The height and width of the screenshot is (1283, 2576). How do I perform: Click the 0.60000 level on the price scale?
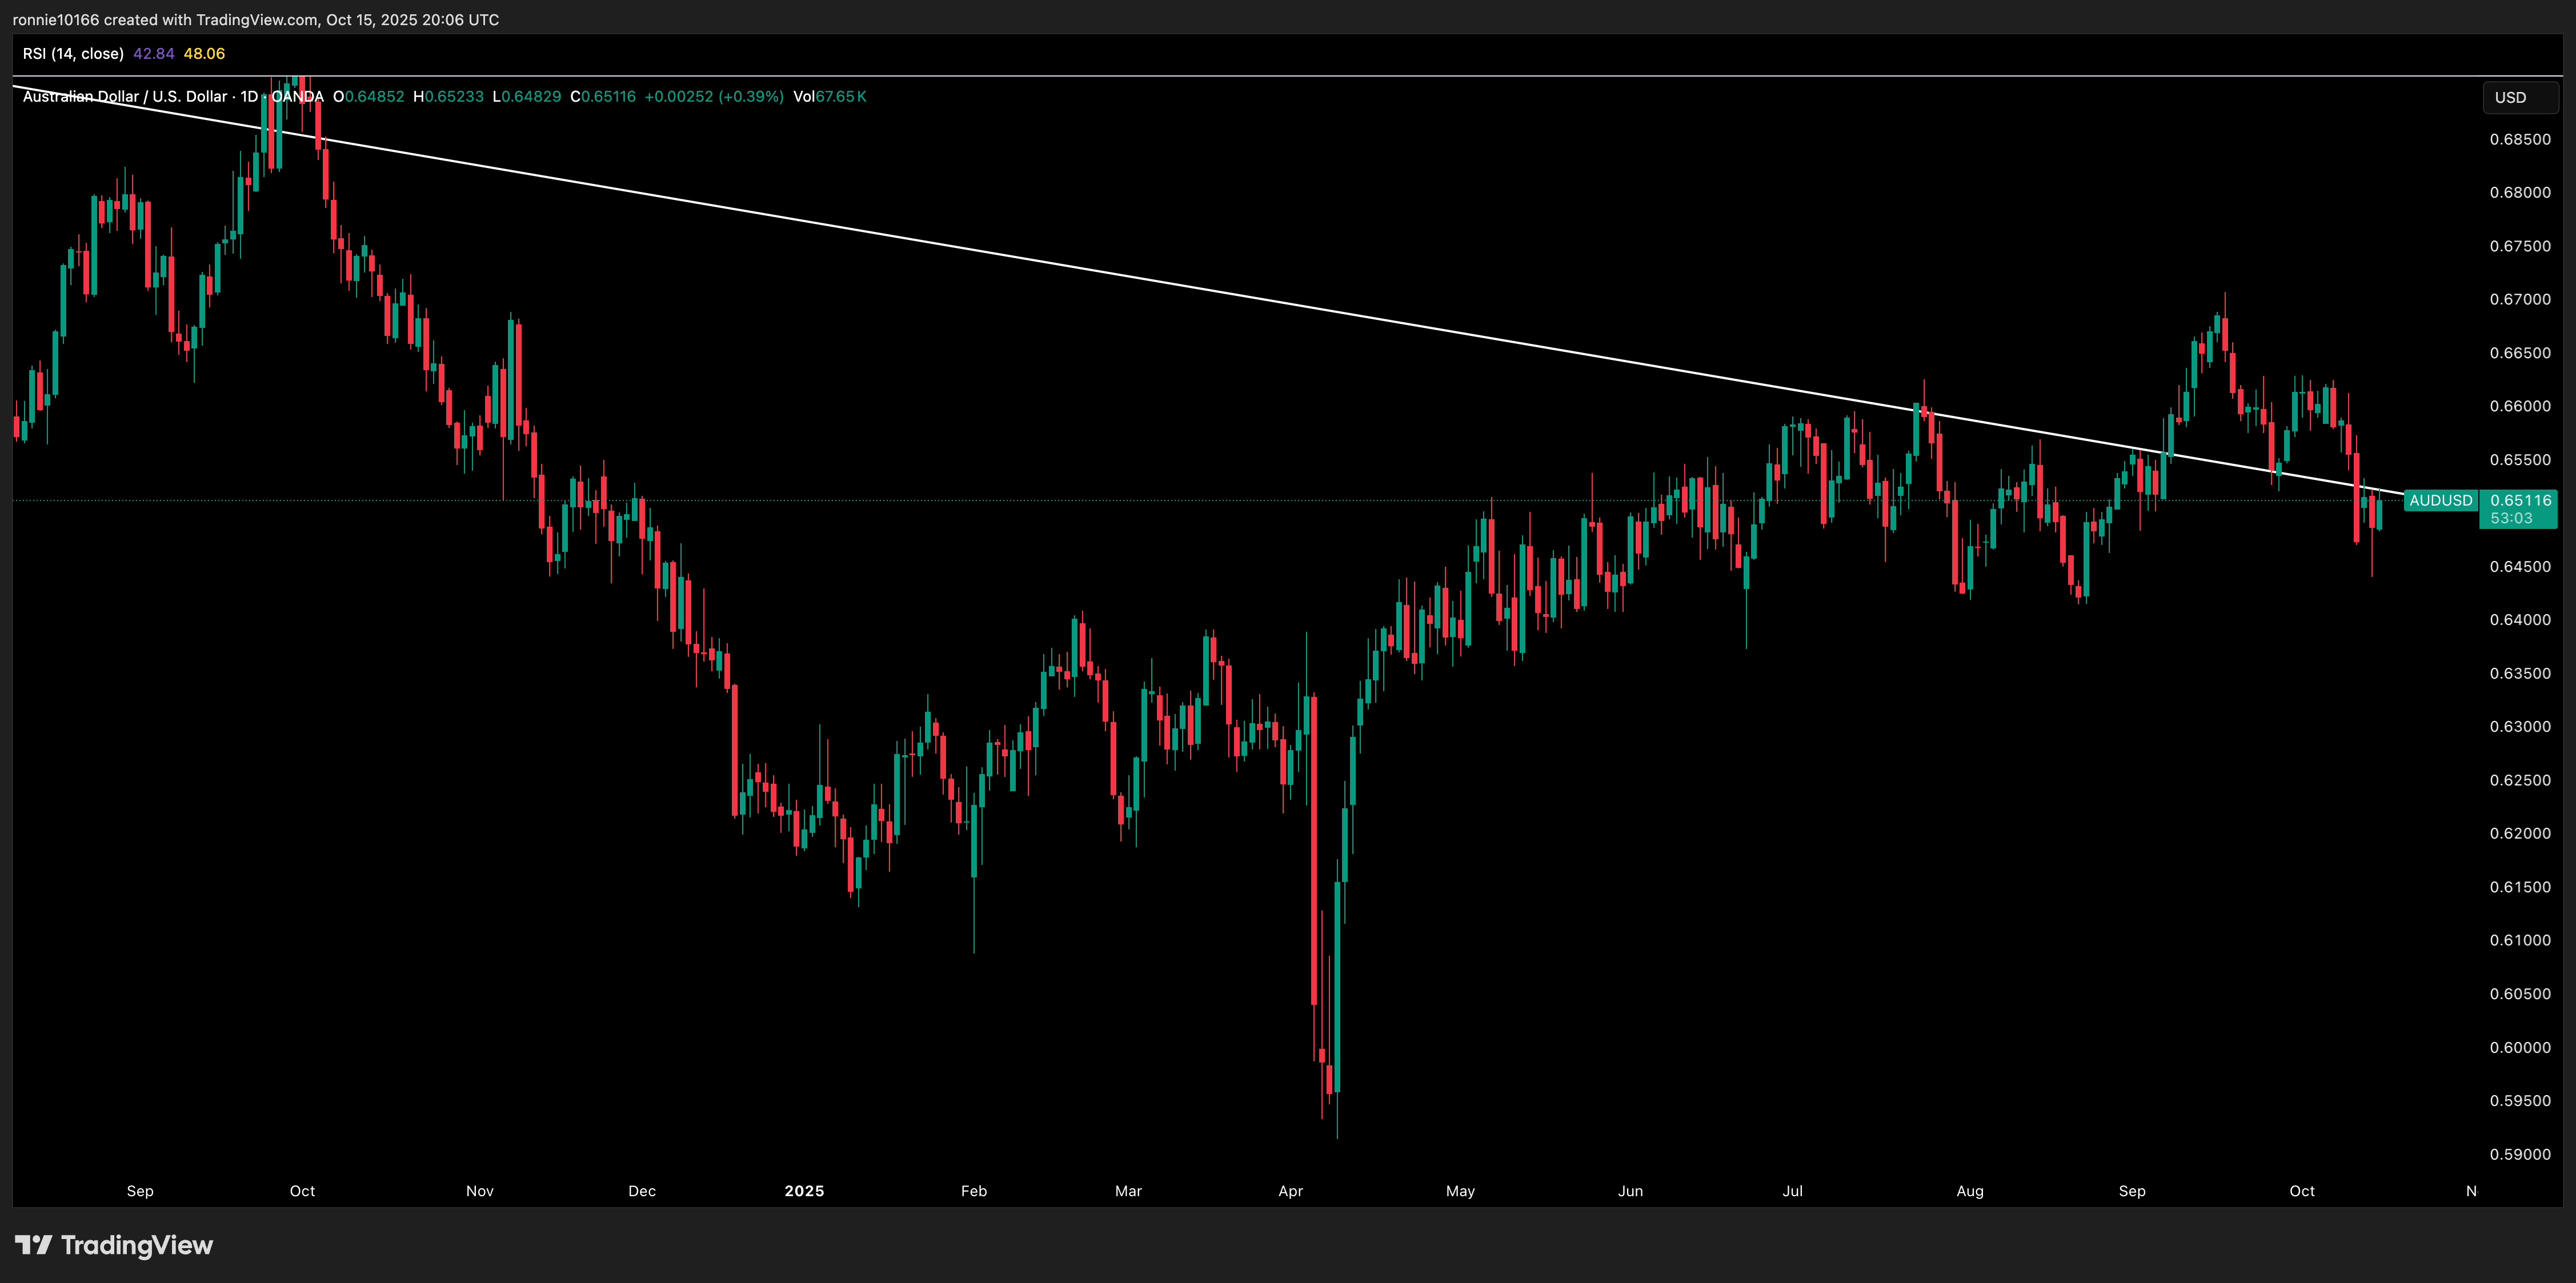[x=2520, y=1047]
